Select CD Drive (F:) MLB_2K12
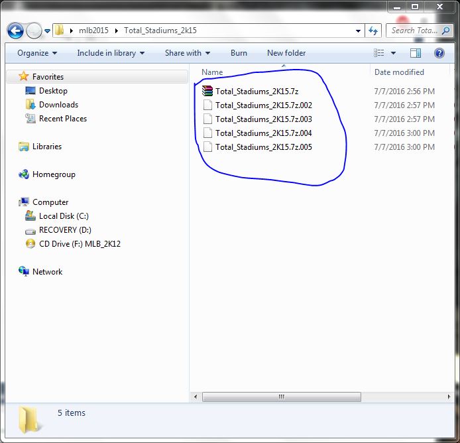The image size is (460, 443). [x=79, y=244]
